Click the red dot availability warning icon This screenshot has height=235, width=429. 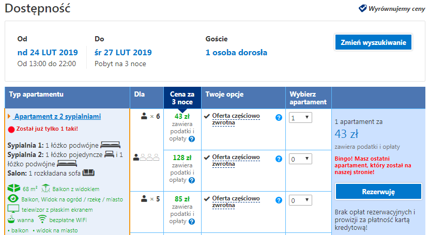click(11, 130)
